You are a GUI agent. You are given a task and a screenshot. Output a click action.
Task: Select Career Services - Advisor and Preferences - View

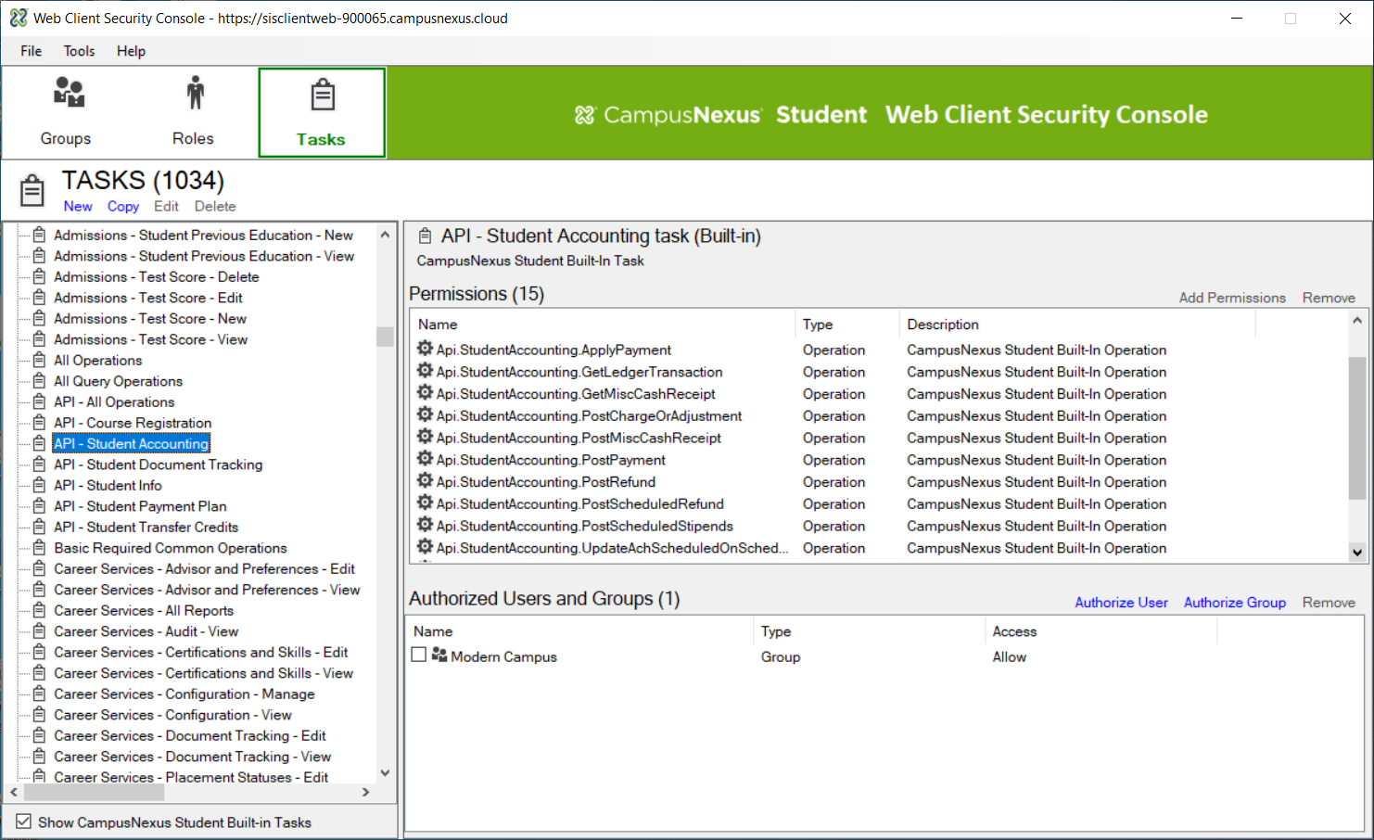click(x=207, y=590)
